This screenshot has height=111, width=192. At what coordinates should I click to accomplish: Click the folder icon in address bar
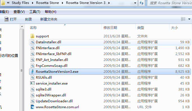[3, 3]
